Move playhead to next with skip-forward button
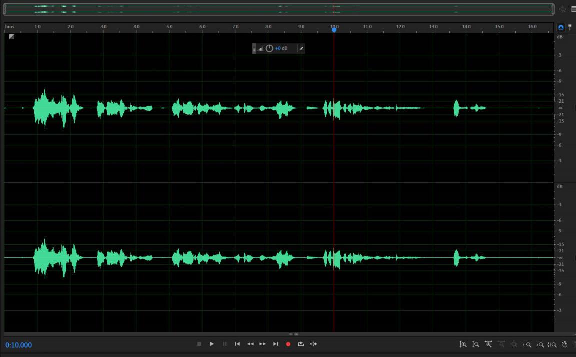Image resolution: width=576 pixels, height=357 pixels. tap(276, 344)
